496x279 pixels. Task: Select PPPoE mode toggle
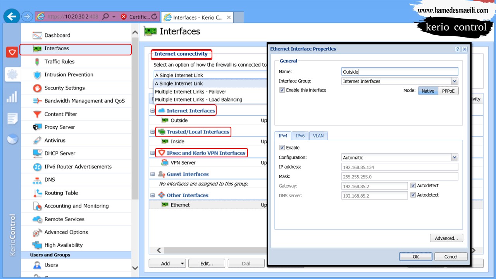coord(448,91)
